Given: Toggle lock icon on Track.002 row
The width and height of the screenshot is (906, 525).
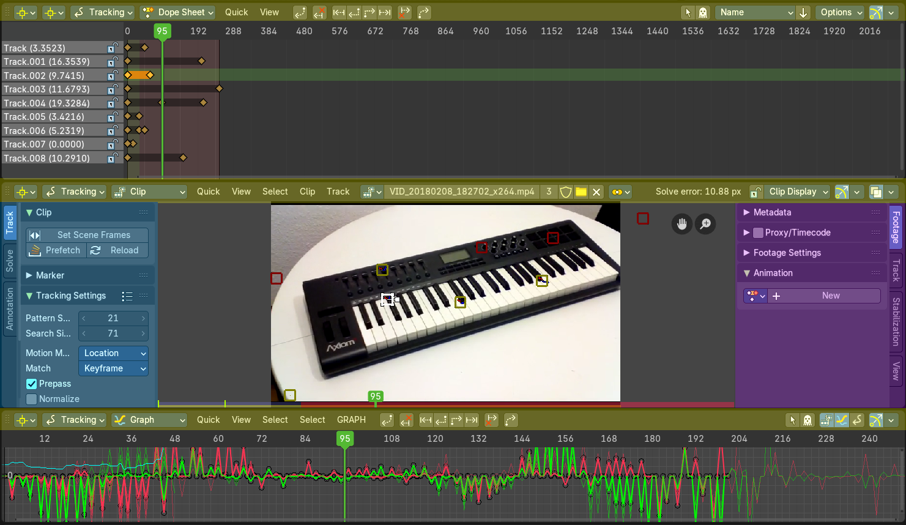Looking at the screenshot, I should click(113, 76).
